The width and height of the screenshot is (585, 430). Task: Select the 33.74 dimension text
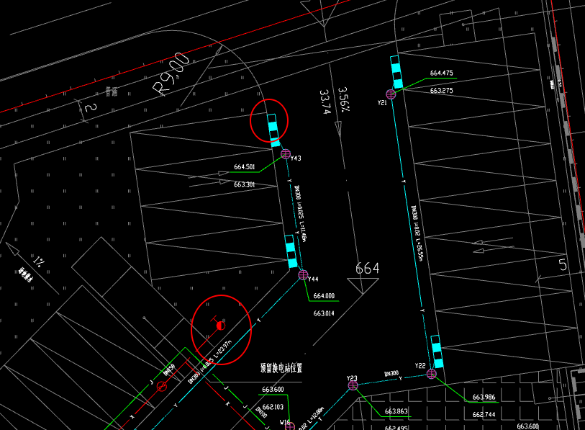[325, 102]
